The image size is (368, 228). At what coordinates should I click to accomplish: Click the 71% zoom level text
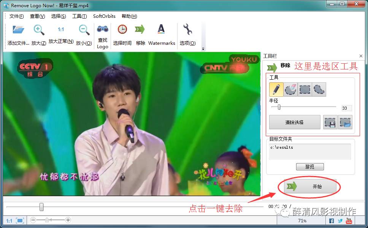click(302, 221)
